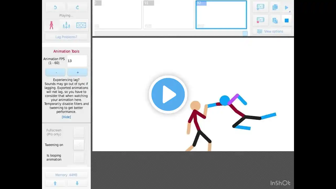Increase FPS with the plus button
Screen dimensions: 336x189
click(77, 72)
